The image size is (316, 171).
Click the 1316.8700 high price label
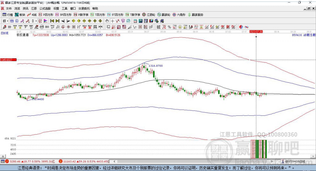pos(156,66)
